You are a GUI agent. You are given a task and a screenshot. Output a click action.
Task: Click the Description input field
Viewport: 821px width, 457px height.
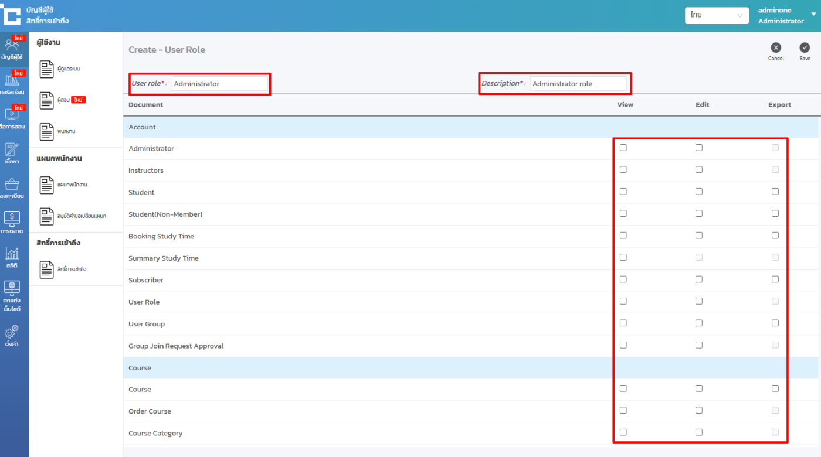click(x=578, y=84)
